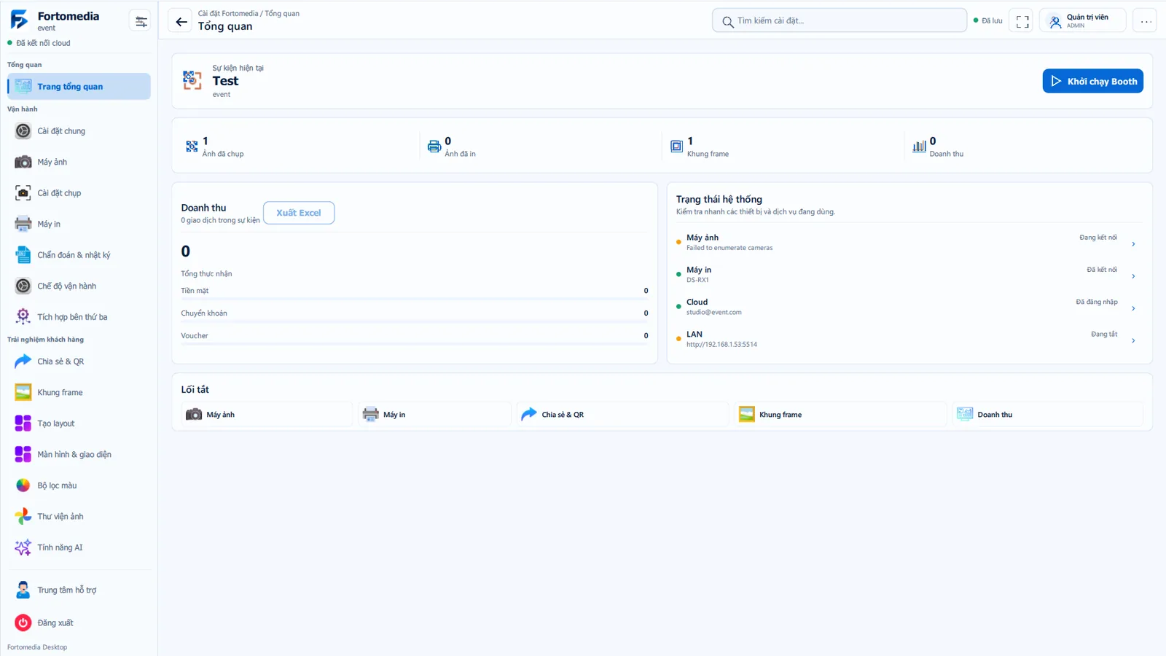Open Chế độ vận hành menu item
Viewport: 1166px width, 656px height.
79,286
